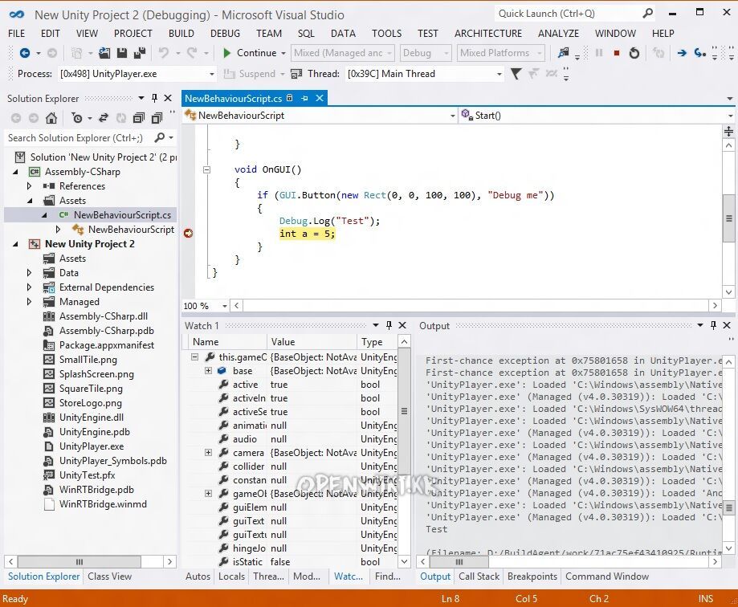The image size is (738, 607).
Task: Collapse the this.gameObject watch entry
Action: pos(194,357)
